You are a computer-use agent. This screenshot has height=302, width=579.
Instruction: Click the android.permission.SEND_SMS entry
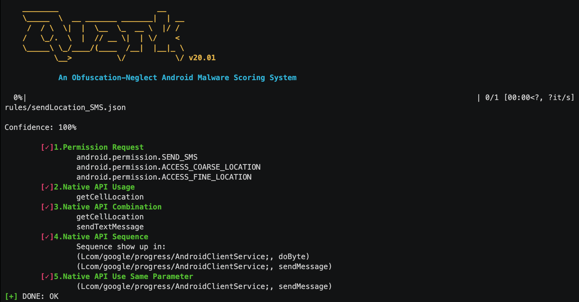137,157
